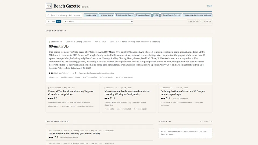Select the 7d time range
This screenshot has width=258, height=145.
click(48, 21)
